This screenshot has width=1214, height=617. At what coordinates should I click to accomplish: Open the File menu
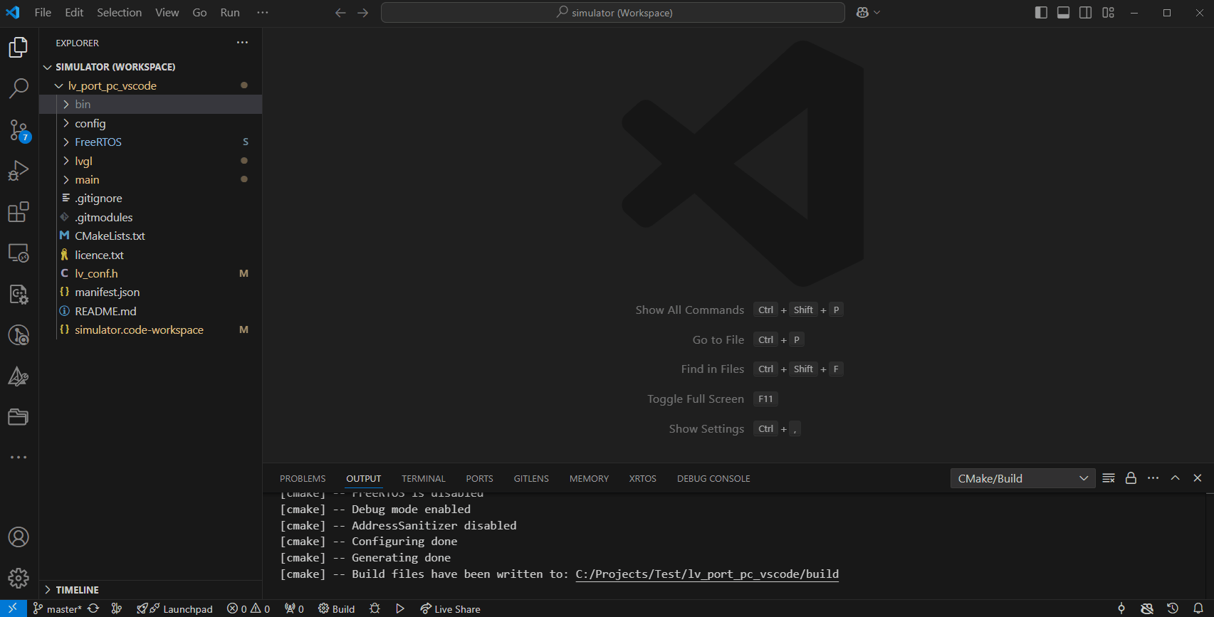point(43,13)
